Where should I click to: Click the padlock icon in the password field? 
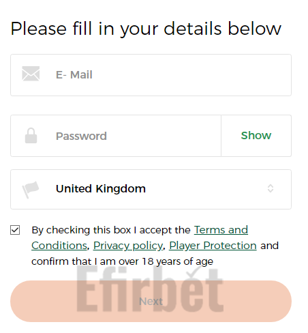31,136
